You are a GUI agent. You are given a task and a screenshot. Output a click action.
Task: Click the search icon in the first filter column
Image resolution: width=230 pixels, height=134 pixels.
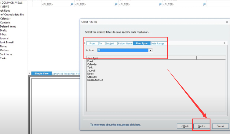(72, 4)
